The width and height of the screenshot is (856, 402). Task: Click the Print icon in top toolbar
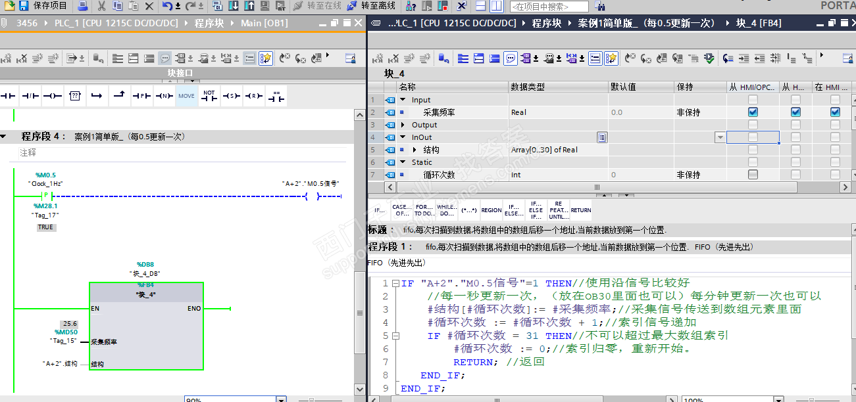click(x=82, y=6)
